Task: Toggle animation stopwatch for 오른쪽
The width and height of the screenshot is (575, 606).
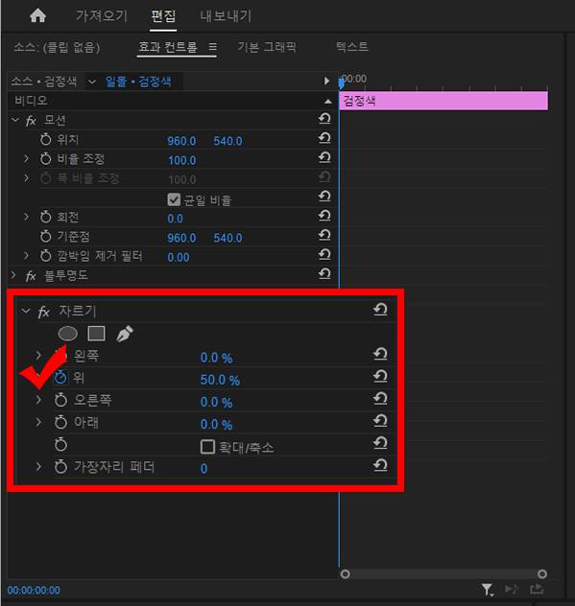Action: [x=60, y=400]
